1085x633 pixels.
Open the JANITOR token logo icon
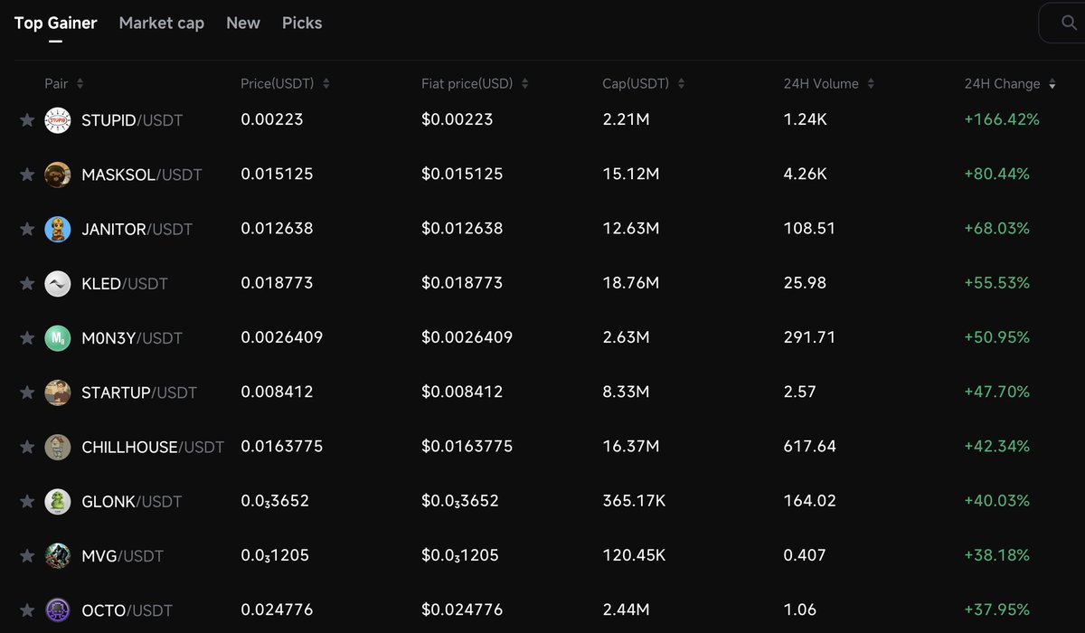click(58, 229)
